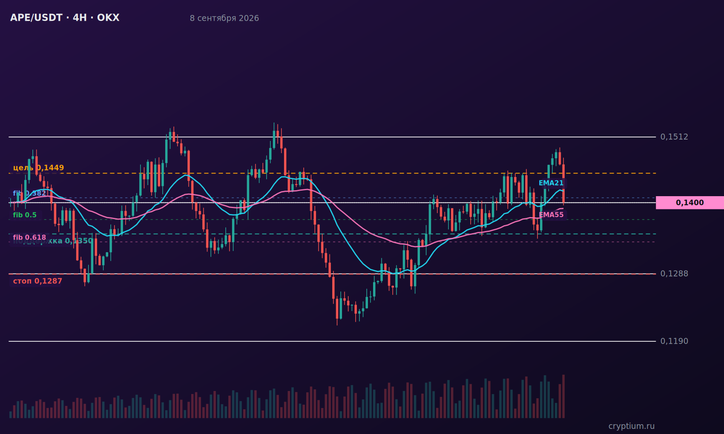Click the 0,1190 price axis label

tap(674, 341)
